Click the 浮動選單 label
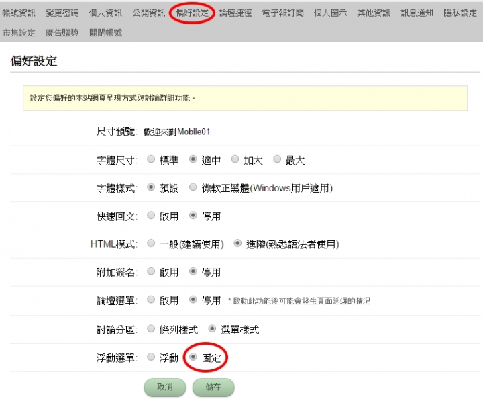Viewport: 483px width, 407px height. pos(117,358)
